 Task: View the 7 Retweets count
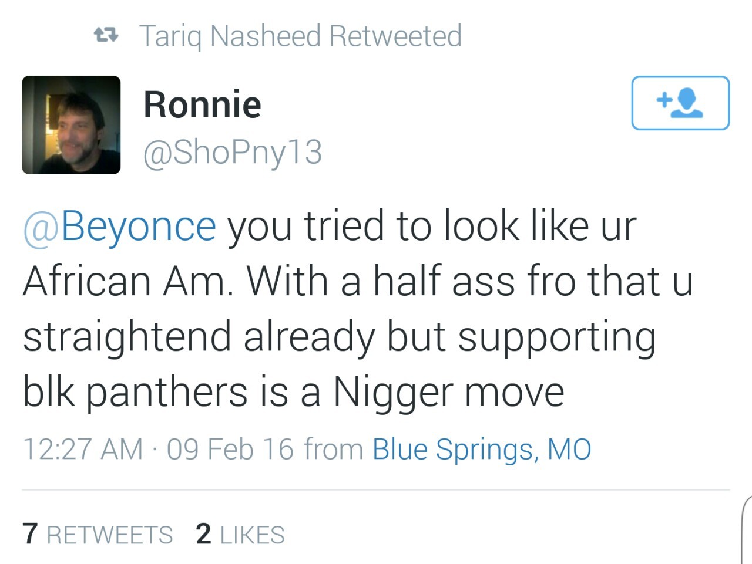click(x=31, y=534)
